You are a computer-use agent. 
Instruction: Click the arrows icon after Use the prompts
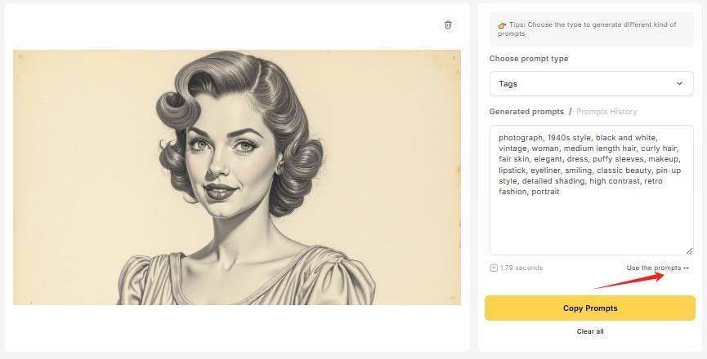tap(687, 268)
